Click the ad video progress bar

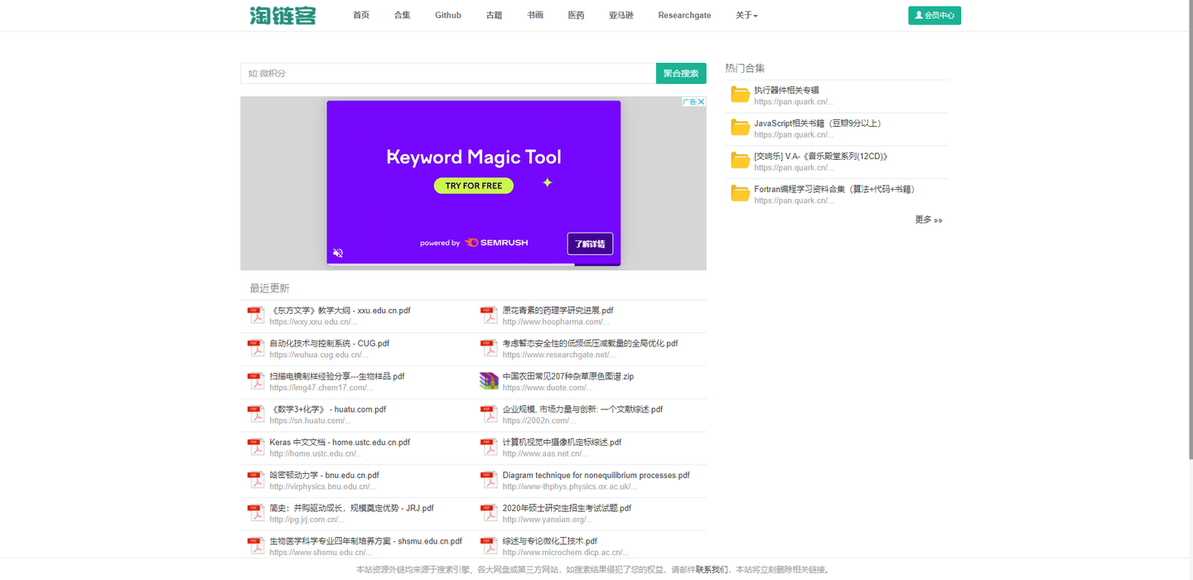click(x=473, y=264)
